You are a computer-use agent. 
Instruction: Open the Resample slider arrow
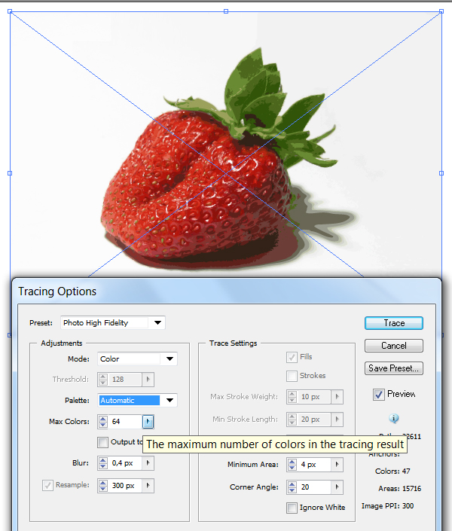[148, 486]
